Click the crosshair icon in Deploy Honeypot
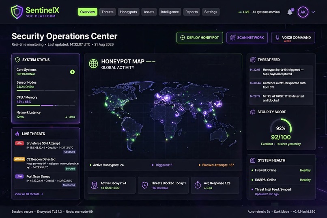The height and width of the screenshot is (218, 327). (x=183, y=37)
